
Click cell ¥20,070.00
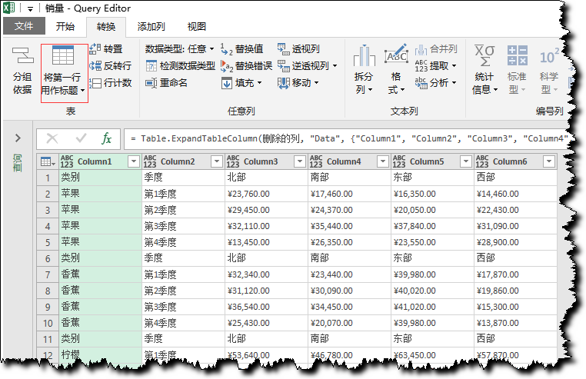349,323
